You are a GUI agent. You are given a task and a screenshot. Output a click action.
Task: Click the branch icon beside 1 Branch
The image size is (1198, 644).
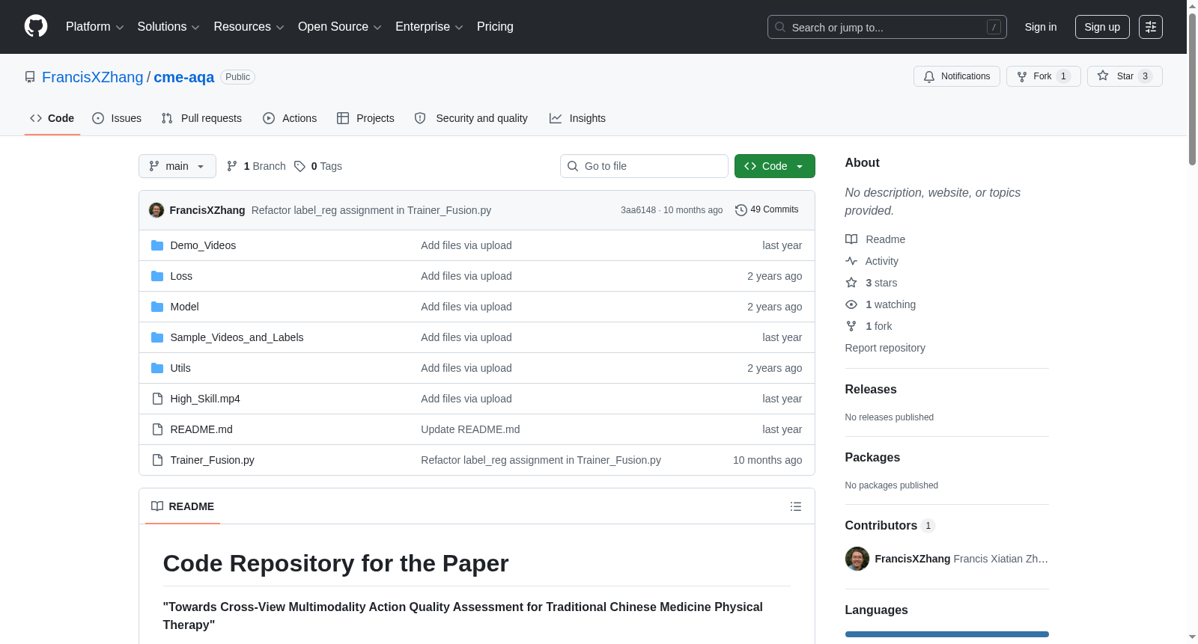(x=232, y=166)
